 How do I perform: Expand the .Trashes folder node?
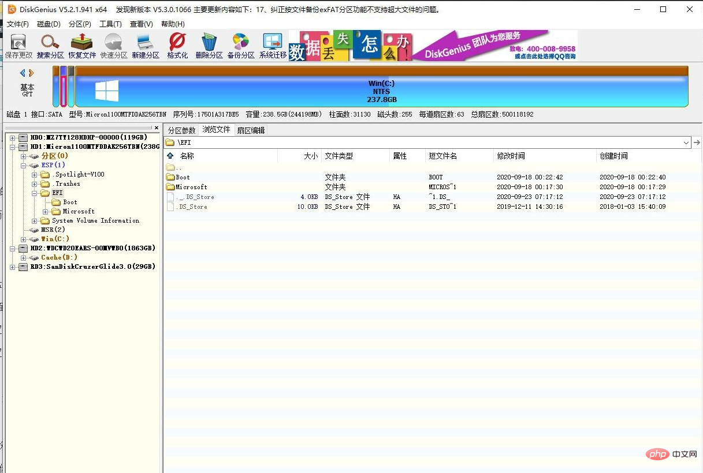point(35,183)
